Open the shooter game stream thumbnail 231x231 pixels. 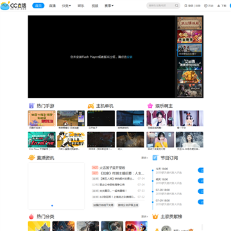(x=71, y=118)
